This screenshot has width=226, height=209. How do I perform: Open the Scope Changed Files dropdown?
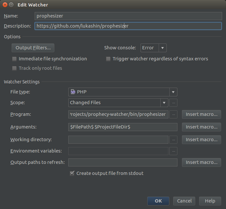118,103
